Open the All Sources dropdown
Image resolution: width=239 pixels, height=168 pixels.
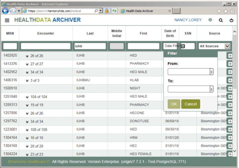[214, 46]
